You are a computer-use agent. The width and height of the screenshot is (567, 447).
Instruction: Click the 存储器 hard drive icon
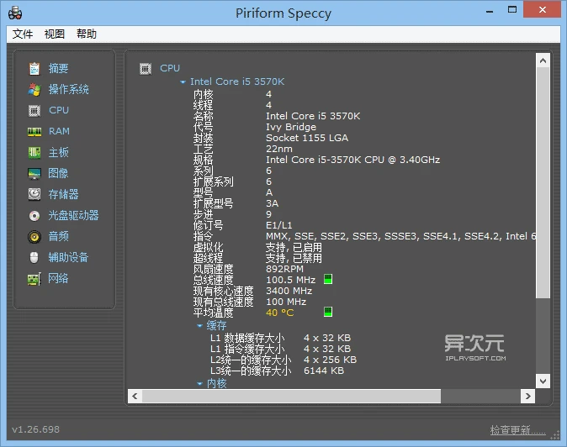point(34,194)
